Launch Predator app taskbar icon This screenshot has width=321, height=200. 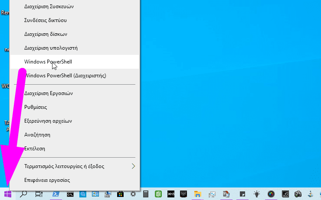[183, 194]
